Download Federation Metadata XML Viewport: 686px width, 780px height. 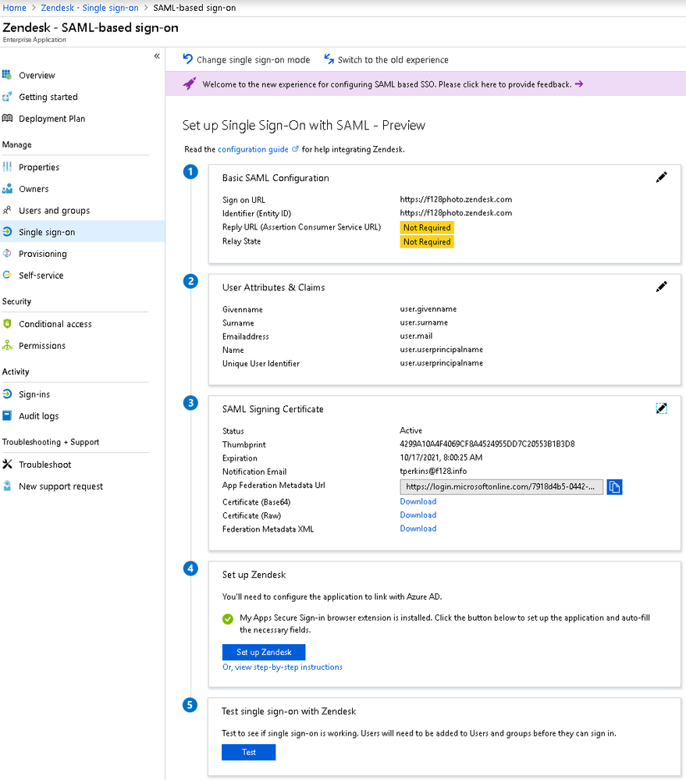click(x=418, y=529)
